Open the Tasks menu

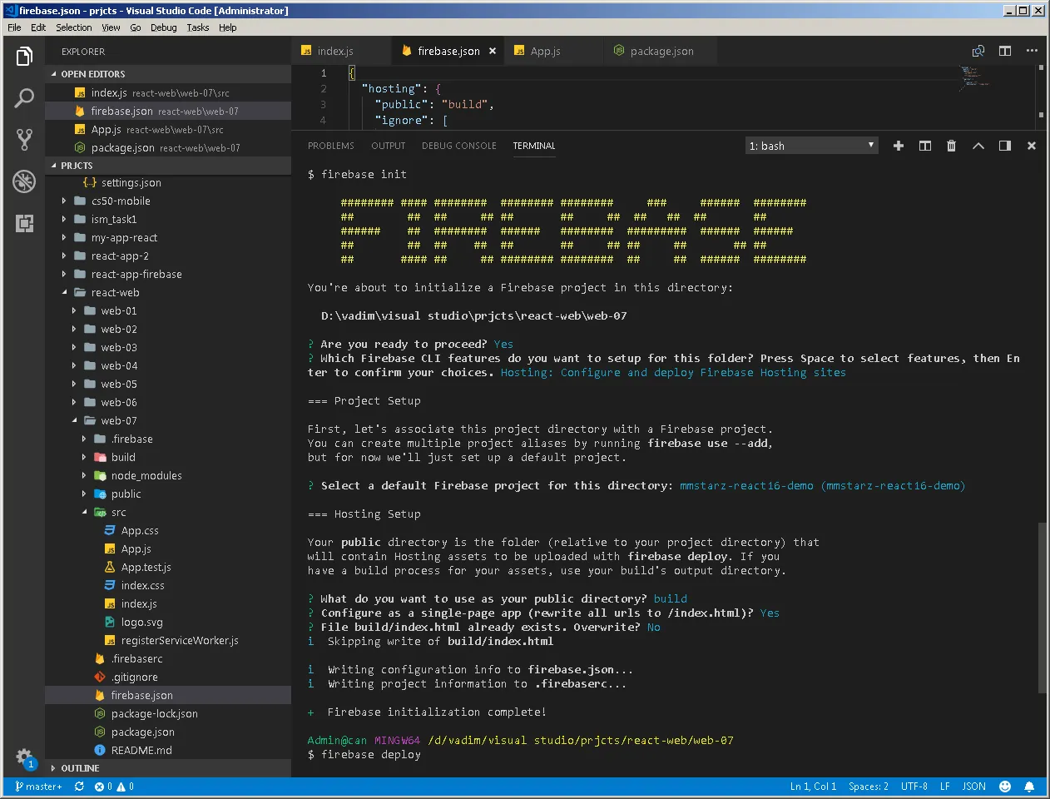(x=197, y=27)
